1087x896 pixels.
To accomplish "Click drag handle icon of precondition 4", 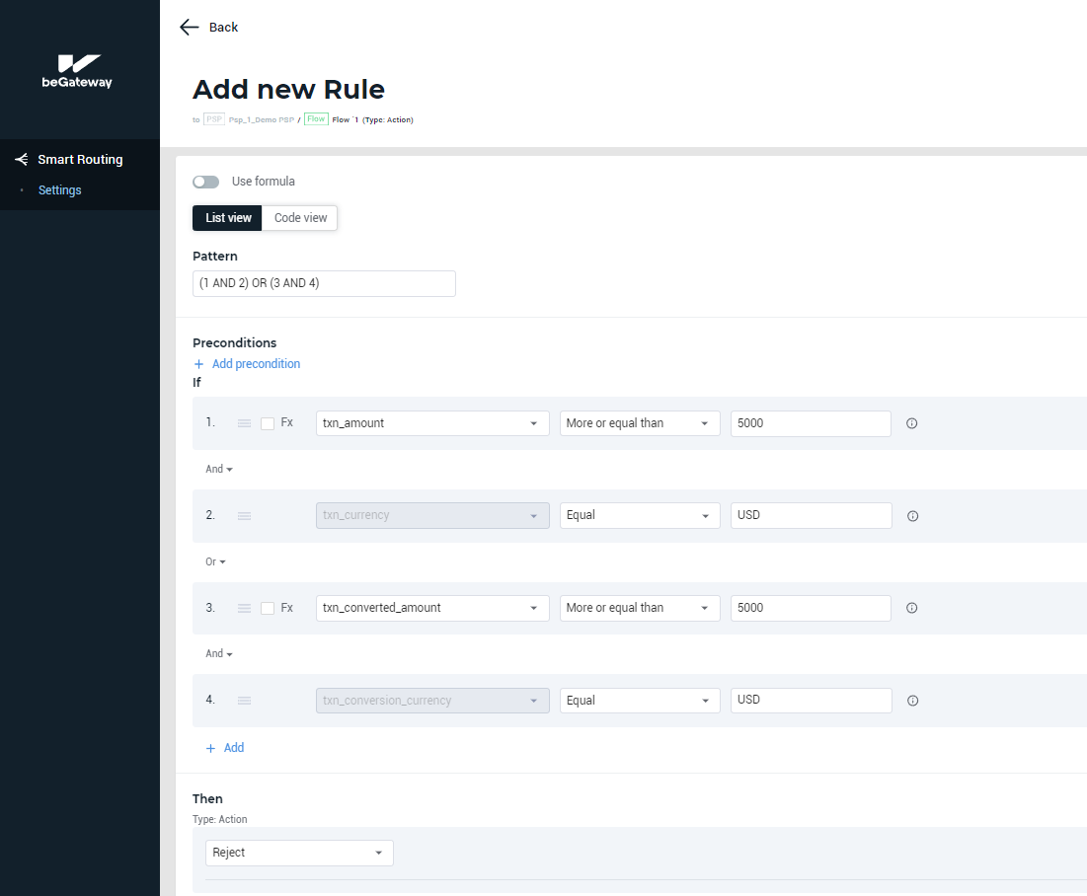I will (244, 701).
